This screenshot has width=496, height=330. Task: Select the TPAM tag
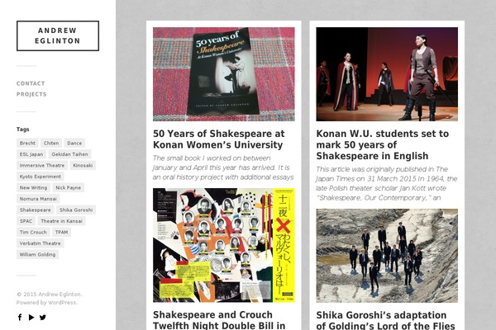(x=61, y=232)
